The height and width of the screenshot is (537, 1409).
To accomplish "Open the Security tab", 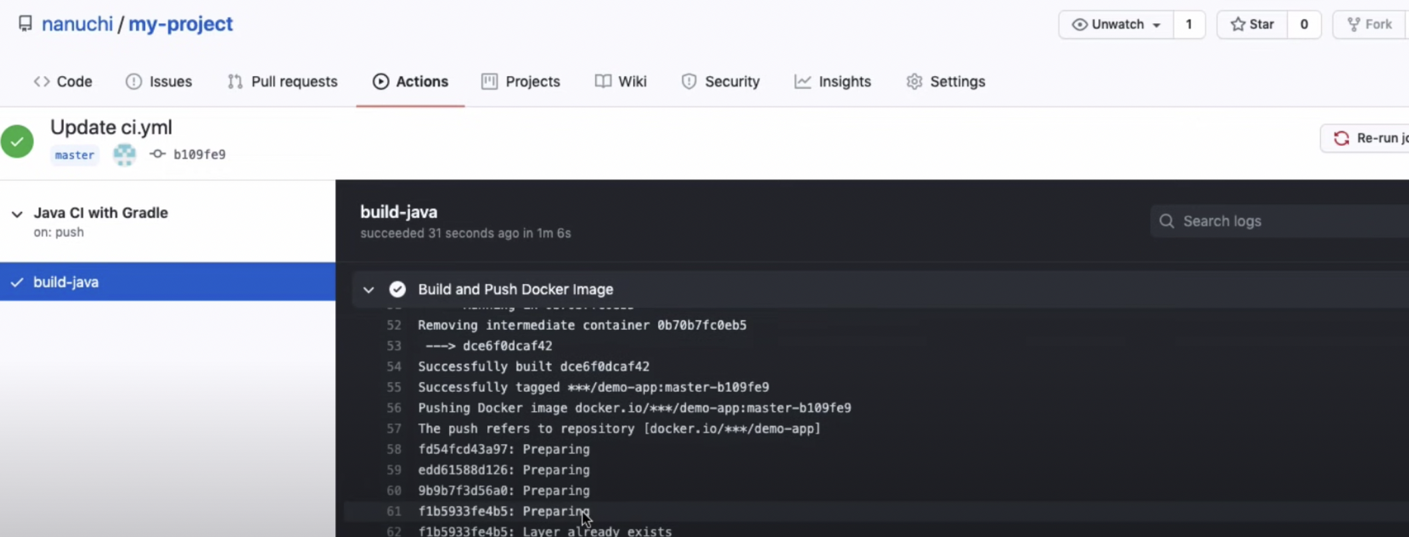I will (x=720, y=81).
